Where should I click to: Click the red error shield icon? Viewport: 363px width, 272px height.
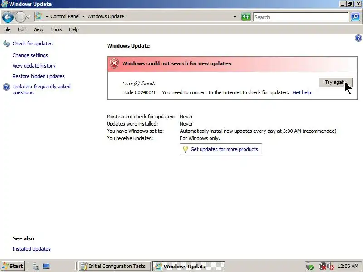pos(114,63)
